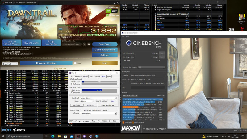Switch to HWiNFO taskbar icon
The width and height of the screenshot is (247, 139).
point(97,136)
